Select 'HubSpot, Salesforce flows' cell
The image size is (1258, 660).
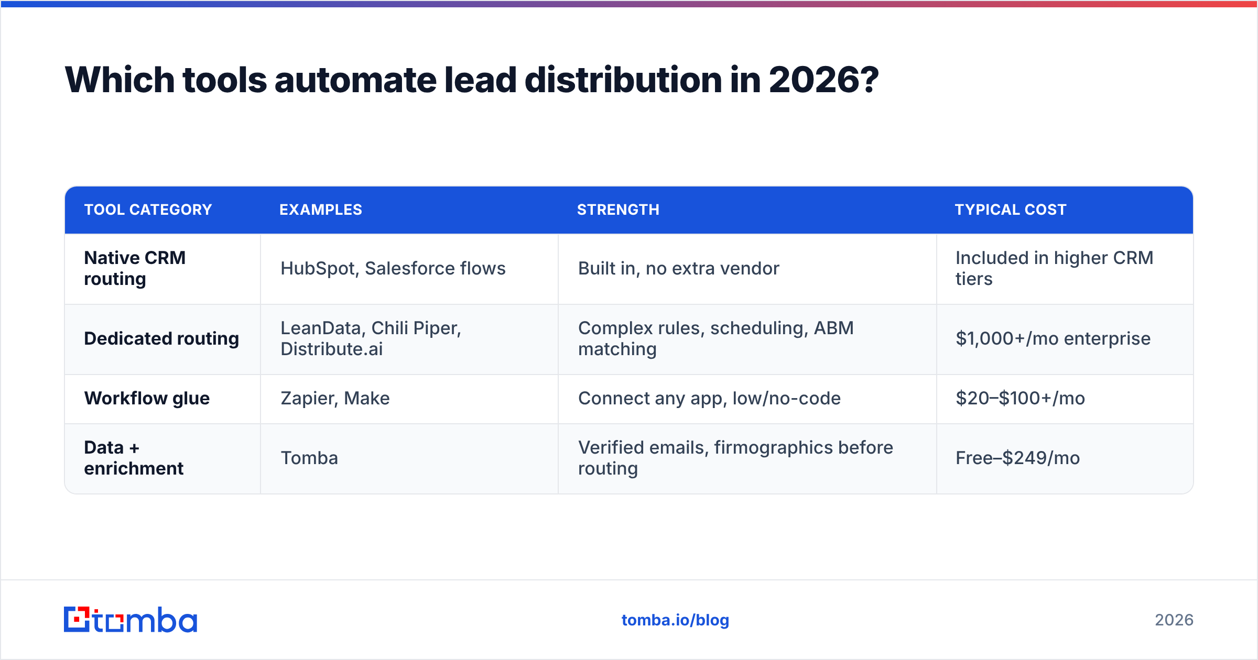pos(409,269)
